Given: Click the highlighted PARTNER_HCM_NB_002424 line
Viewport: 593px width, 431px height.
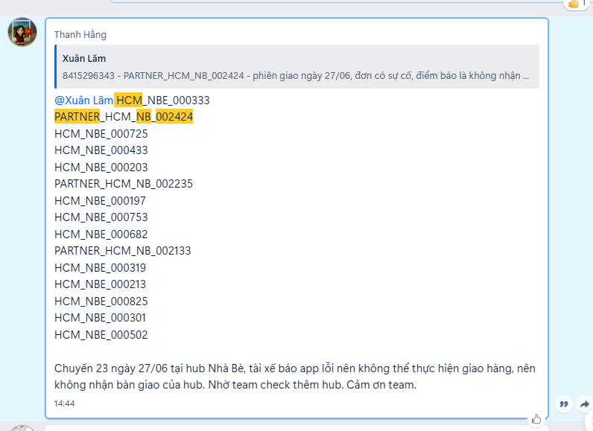Looking at the screenshot, I should coord(124,117).
